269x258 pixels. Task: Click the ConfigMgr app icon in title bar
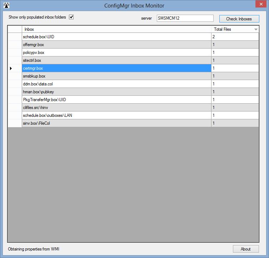click(x=6, y=5)
